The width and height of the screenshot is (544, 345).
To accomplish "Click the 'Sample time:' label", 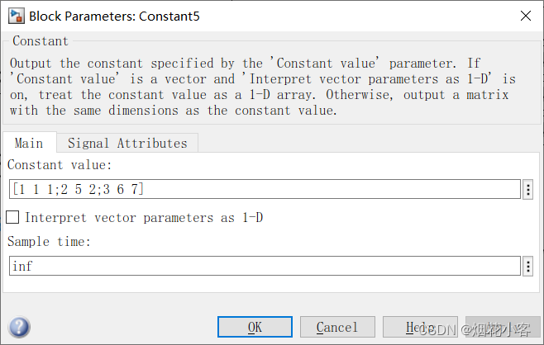I will pyautogui.click(x=49, y=242).
